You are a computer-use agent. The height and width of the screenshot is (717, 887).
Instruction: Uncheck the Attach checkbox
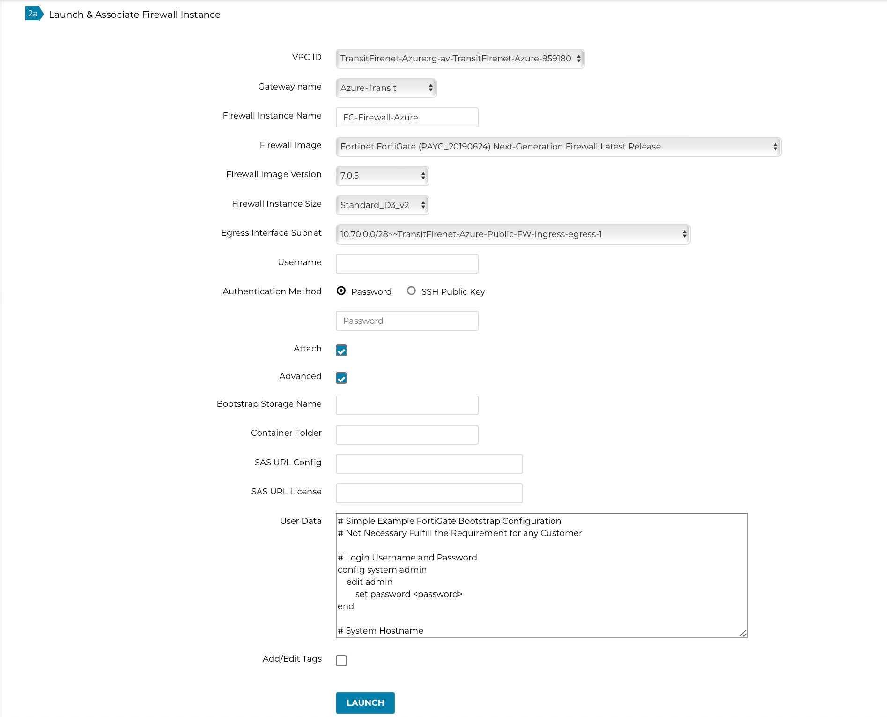(x=341, y=350)
